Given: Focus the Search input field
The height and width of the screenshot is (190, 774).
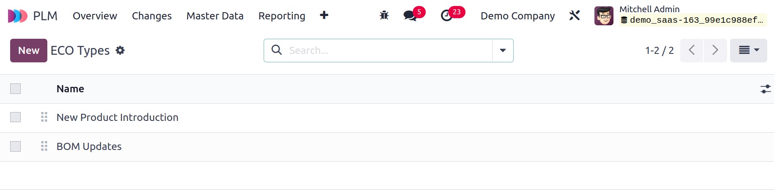Looking at the screenshot, I should point(389,51).
